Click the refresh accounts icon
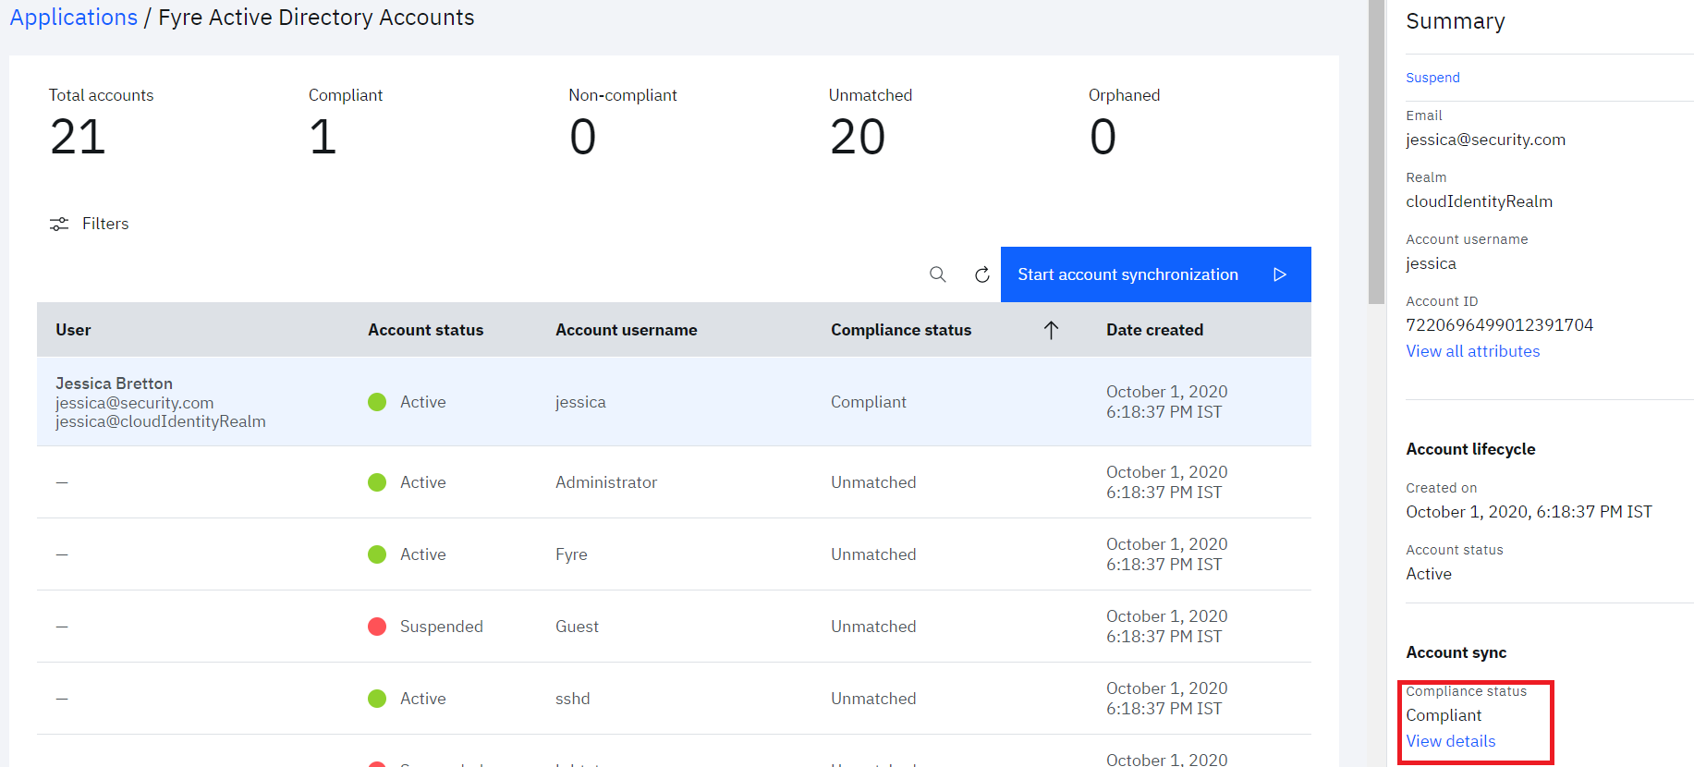This screenshot has width=1694, height=767. pyautogui.click(x=982, y=274)
